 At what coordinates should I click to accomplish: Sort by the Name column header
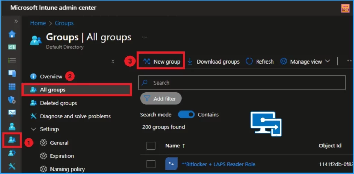(x=175, y=146)
